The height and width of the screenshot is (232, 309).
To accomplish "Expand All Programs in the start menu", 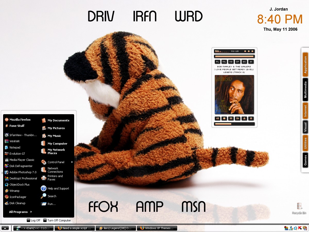I will [20, 212].
